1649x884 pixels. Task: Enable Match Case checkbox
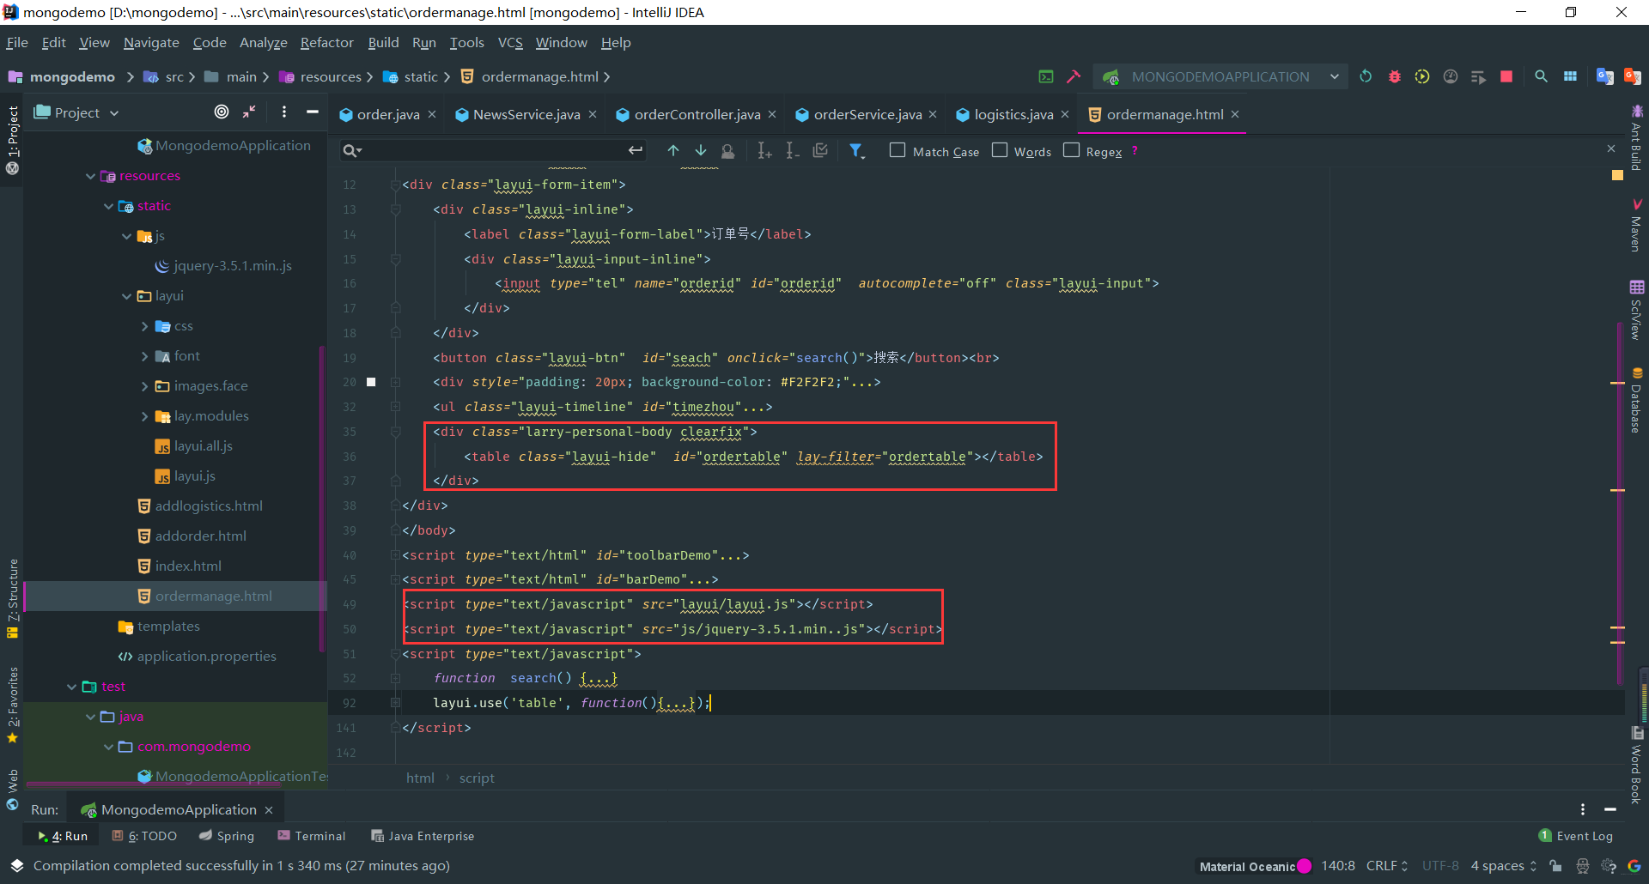(898, 150)
